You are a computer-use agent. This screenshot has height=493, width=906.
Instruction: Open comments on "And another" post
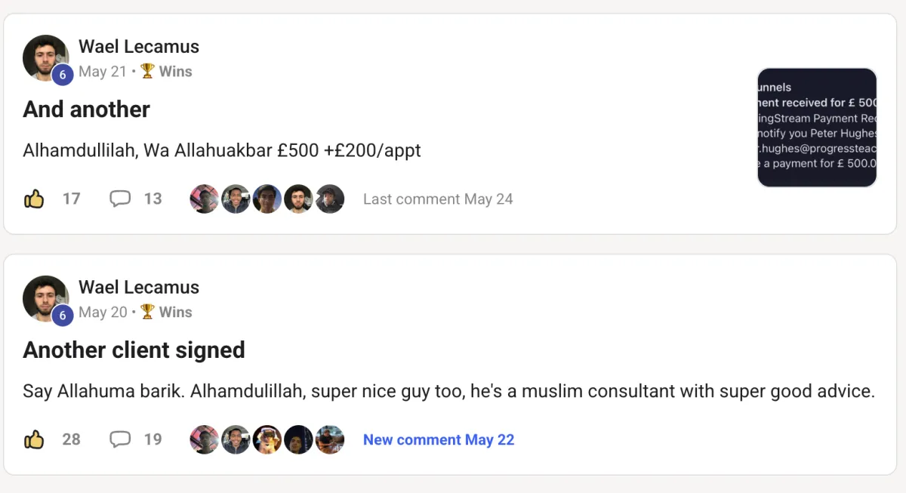click(121, 199)
